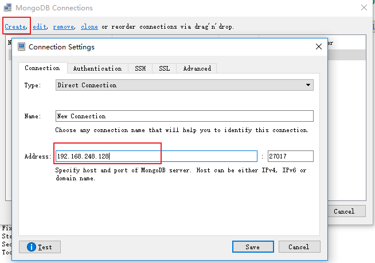The image size is (375, 263).
Task: Click the 'Specify host and port' hint text
Action: tap(181, 174)
